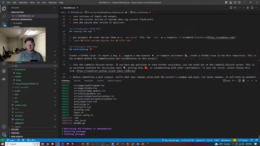
Task: Open Source Control view in activity bar
Action: pyautogui.click(x=4, y=24)
